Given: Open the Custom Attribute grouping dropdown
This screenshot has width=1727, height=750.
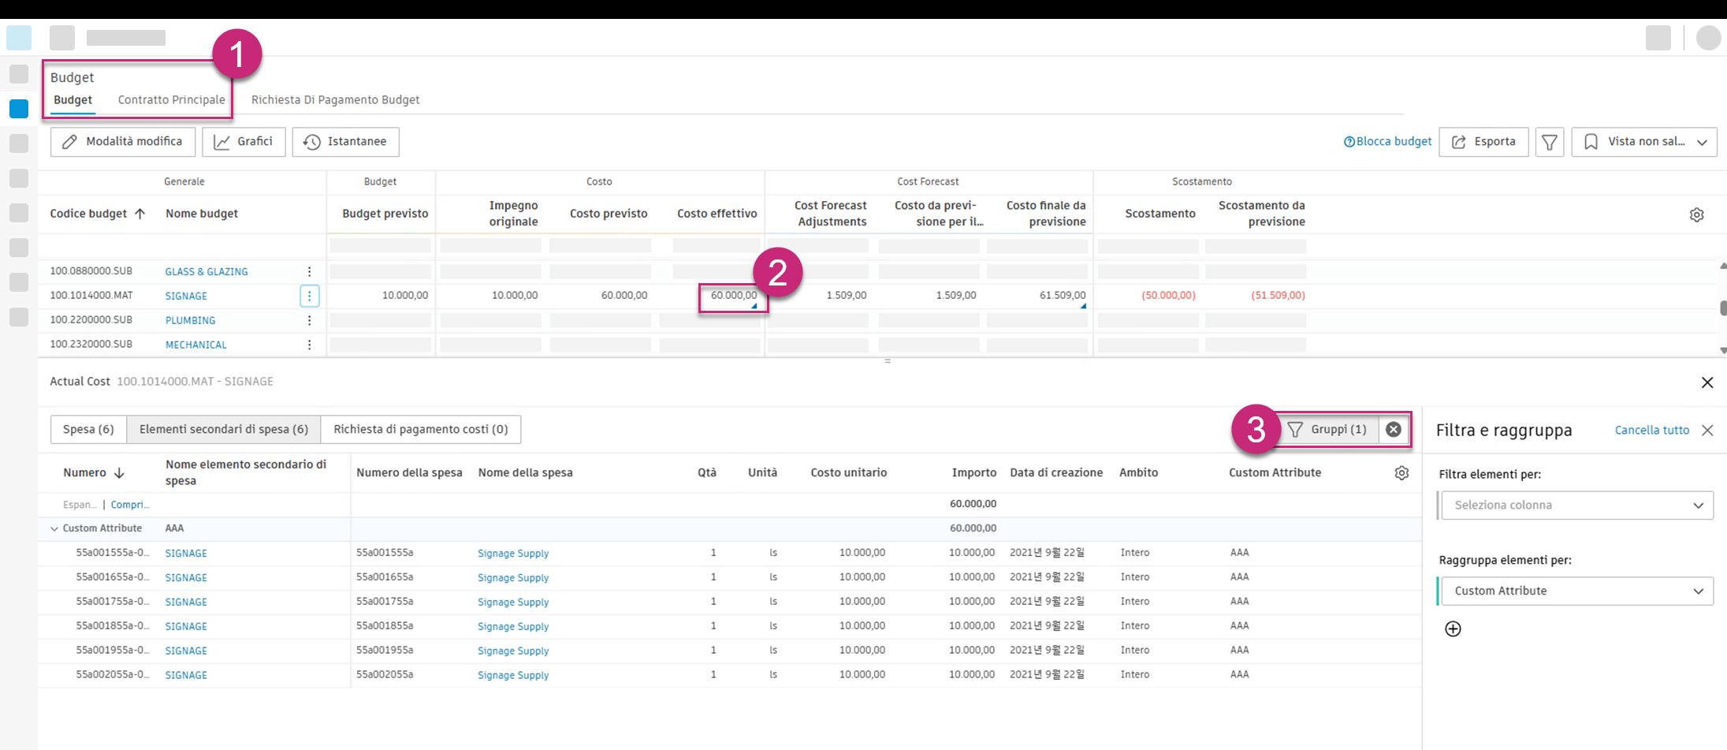Looking at the screenshot, I should tap(1577, 591).
